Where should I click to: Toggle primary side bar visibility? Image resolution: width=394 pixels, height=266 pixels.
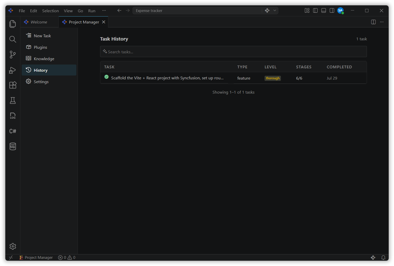(315, 10)
